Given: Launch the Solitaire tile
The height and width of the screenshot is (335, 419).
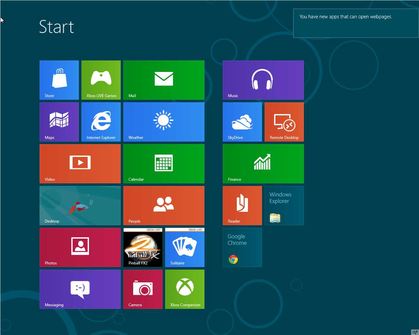Looking at the screenshot, I should pyautogui.click(x=185, y=247).
